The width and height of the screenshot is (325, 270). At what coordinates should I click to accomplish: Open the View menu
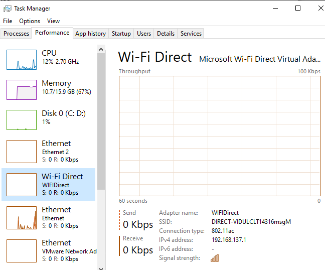[53, 21]
